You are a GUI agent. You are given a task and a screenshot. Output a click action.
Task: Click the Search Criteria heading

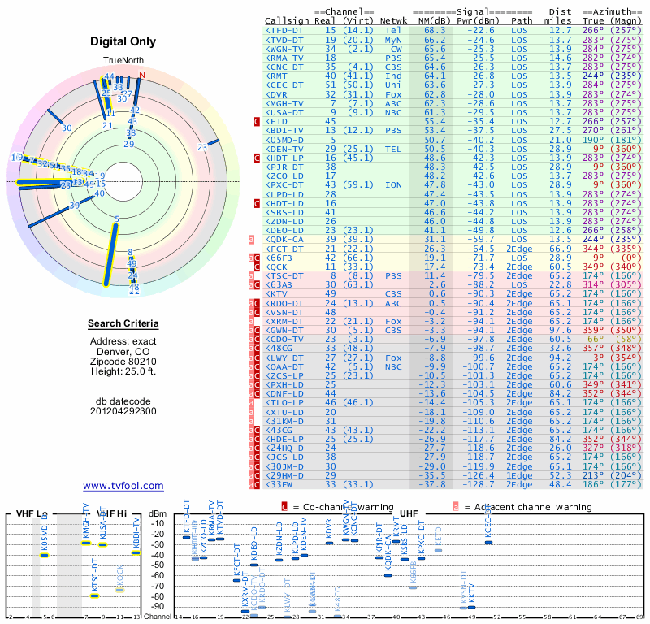click(123, 323)
